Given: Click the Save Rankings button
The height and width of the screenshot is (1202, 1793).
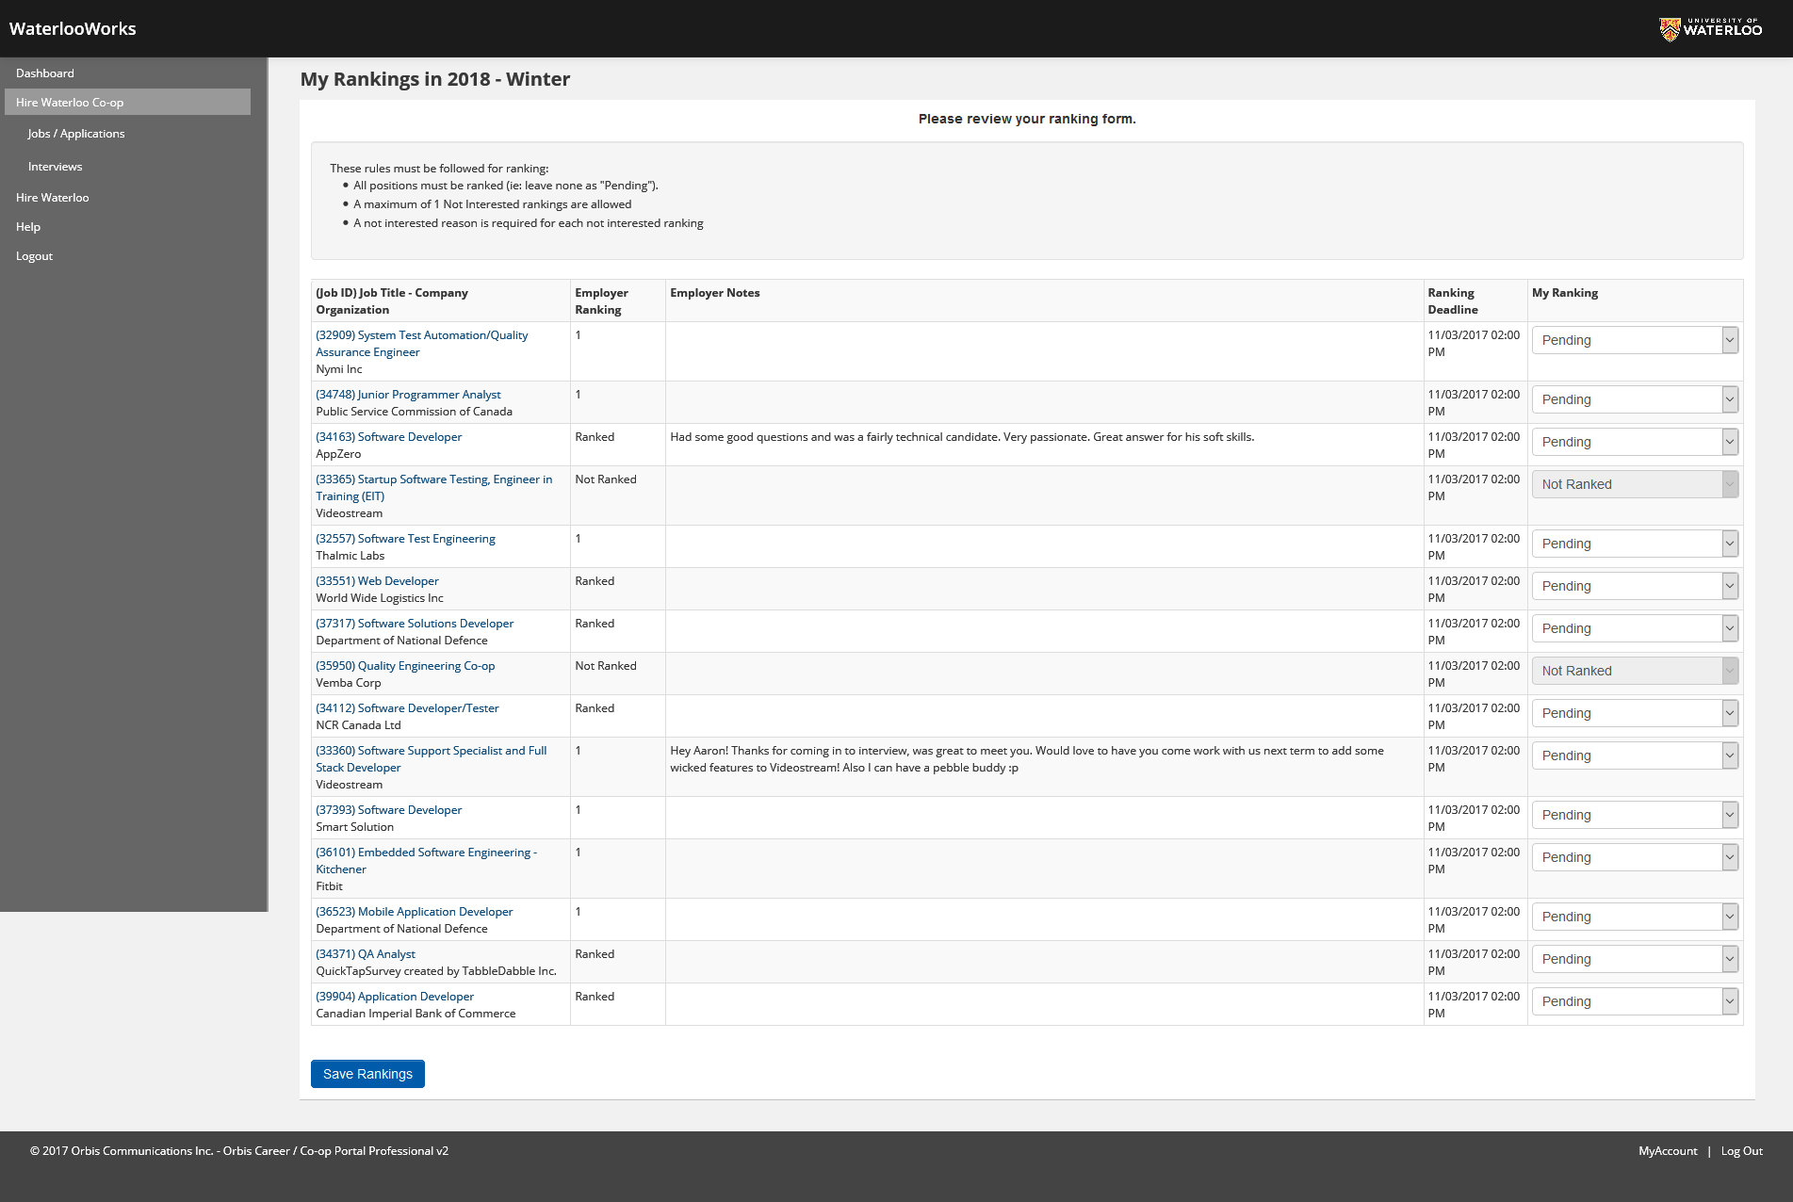Looking at the screenshot, I should pyautogui.click(x=367, y=1074).
